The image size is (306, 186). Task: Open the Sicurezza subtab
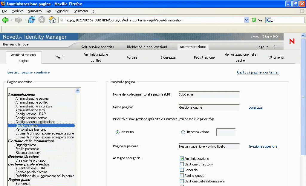(168, 57)
